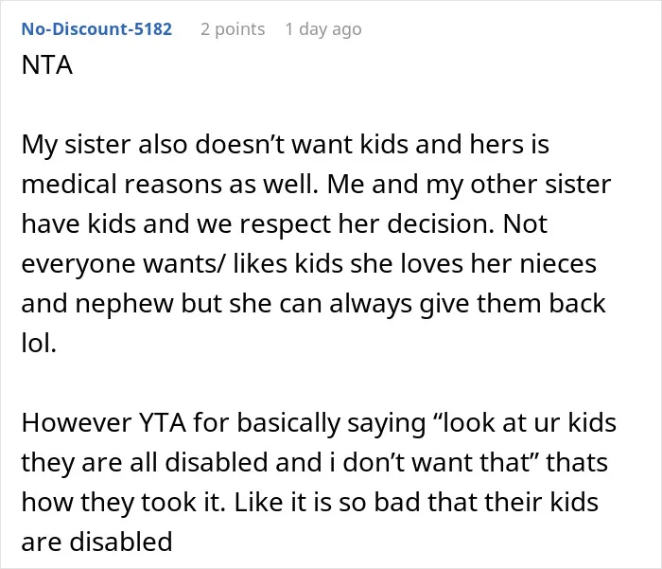Click the line starting "However YTA for basically"
Image resolution: width=662 pixels, height=569 pixels.
319,423
